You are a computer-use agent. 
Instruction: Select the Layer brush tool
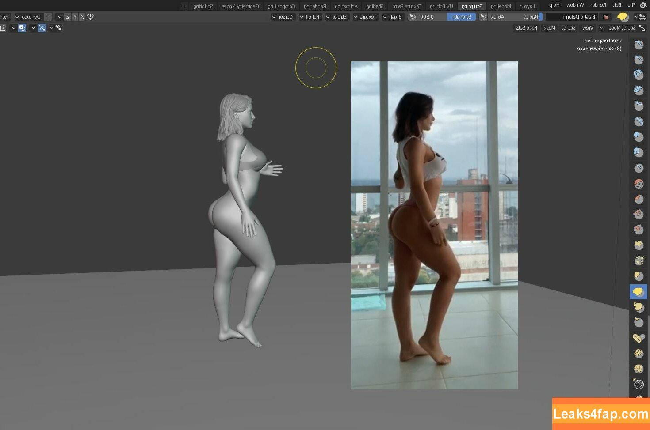click(x=639, y=121)
